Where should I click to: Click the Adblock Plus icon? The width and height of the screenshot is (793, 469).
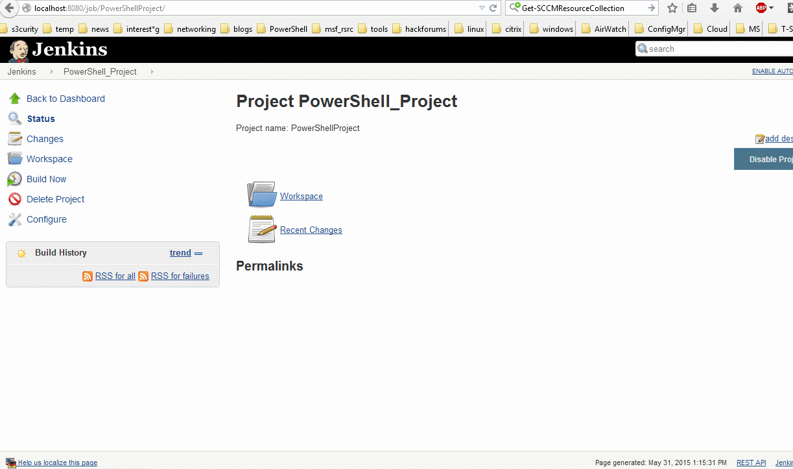[761, 8]
